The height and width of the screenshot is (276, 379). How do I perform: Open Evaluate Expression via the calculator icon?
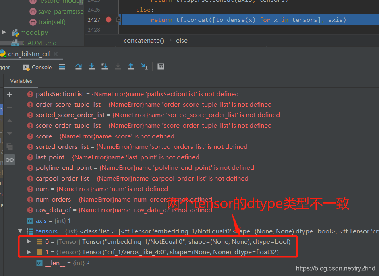coord(161,66)
